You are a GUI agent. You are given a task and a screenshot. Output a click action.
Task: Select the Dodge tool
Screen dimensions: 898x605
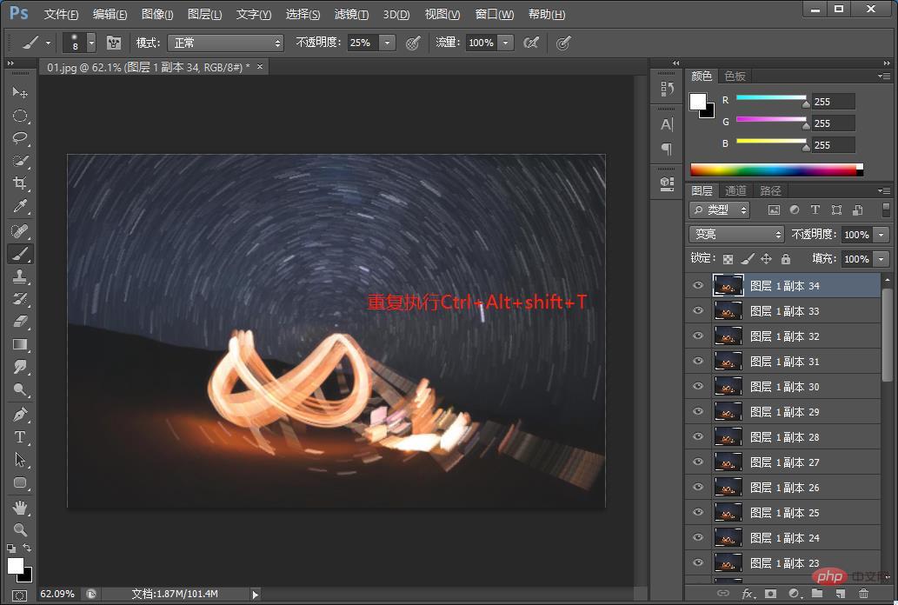click(x=20, y=390)
